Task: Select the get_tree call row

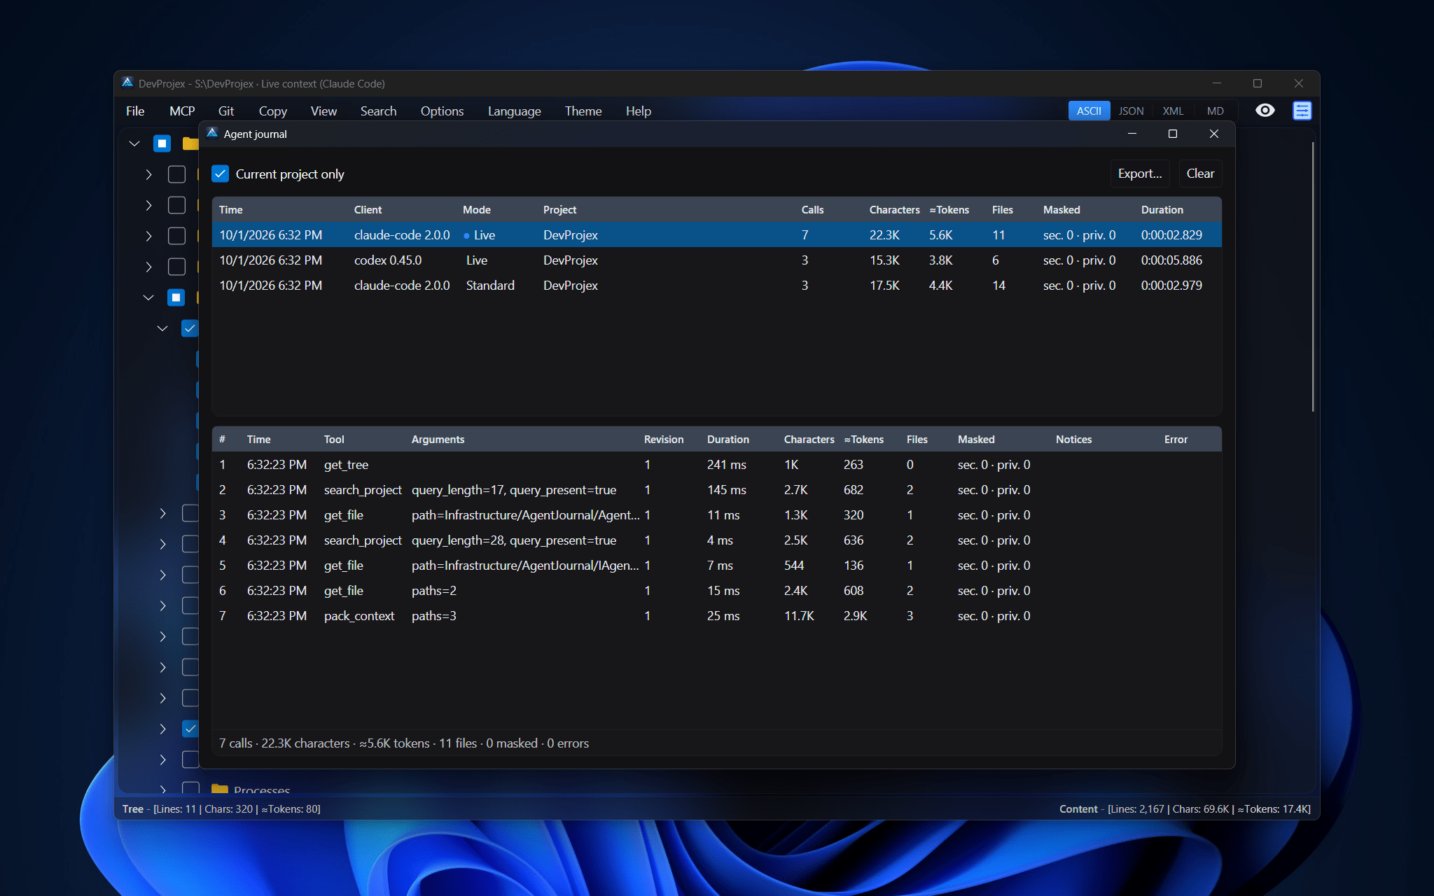Action: [717, 465]
